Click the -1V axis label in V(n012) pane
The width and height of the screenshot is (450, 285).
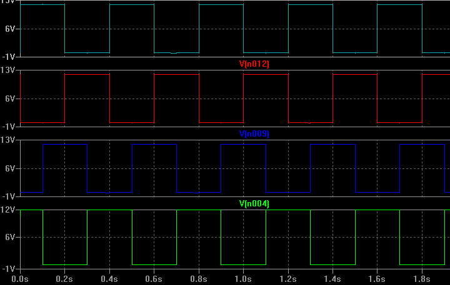click(x=8, y=127)
